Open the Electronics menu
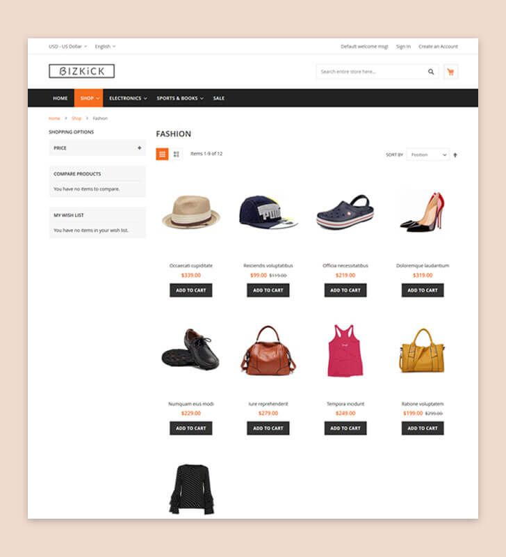Image resolution: width=506 pixels, height=557 pixels. click(x=128, y=98)
